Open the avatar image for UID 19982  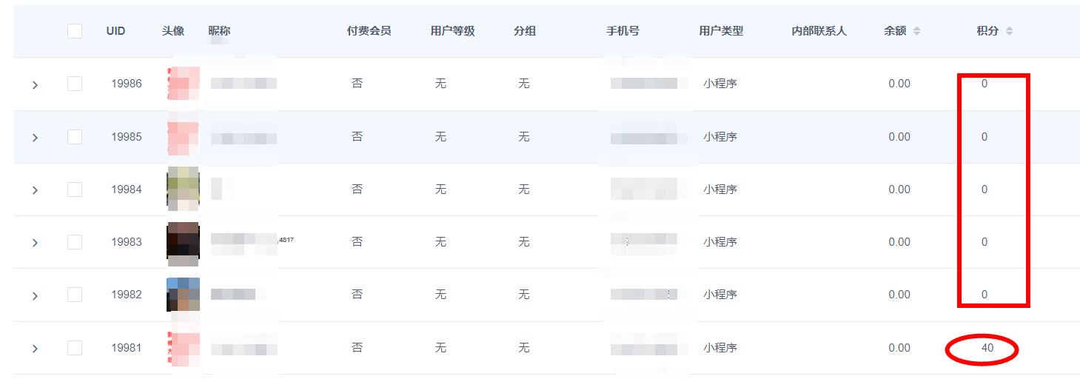tap(183, 295)
